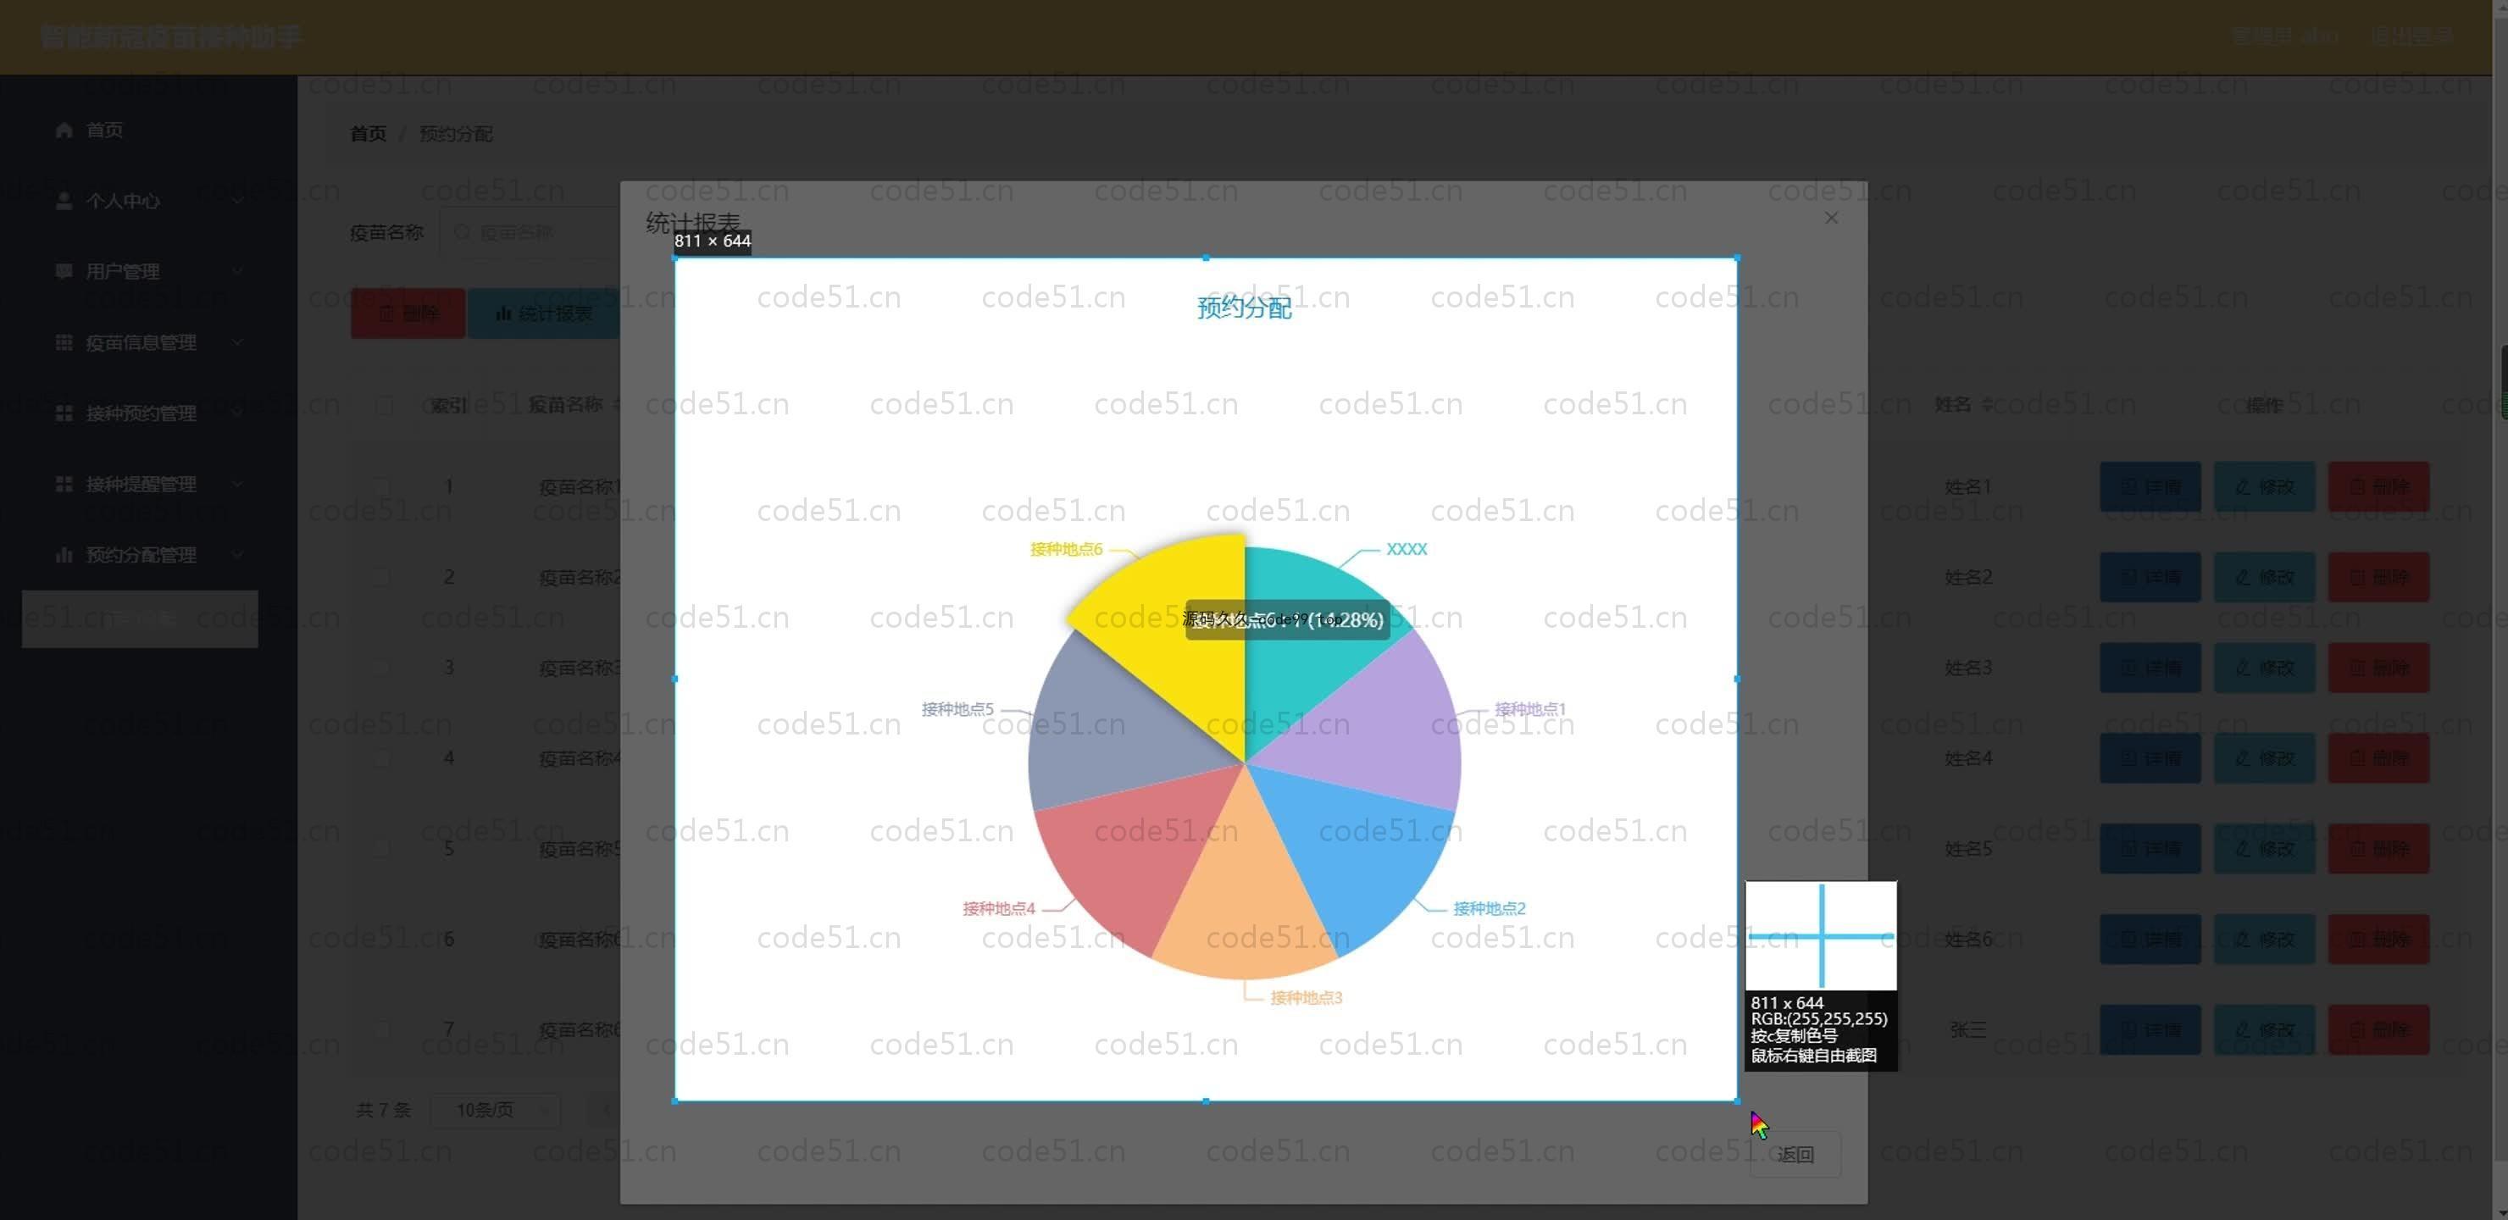Click 删除 button for 姓名4 row
Image resolution: width=2508 pixels, height=1220 pixels.
[x=2378, y=758]
